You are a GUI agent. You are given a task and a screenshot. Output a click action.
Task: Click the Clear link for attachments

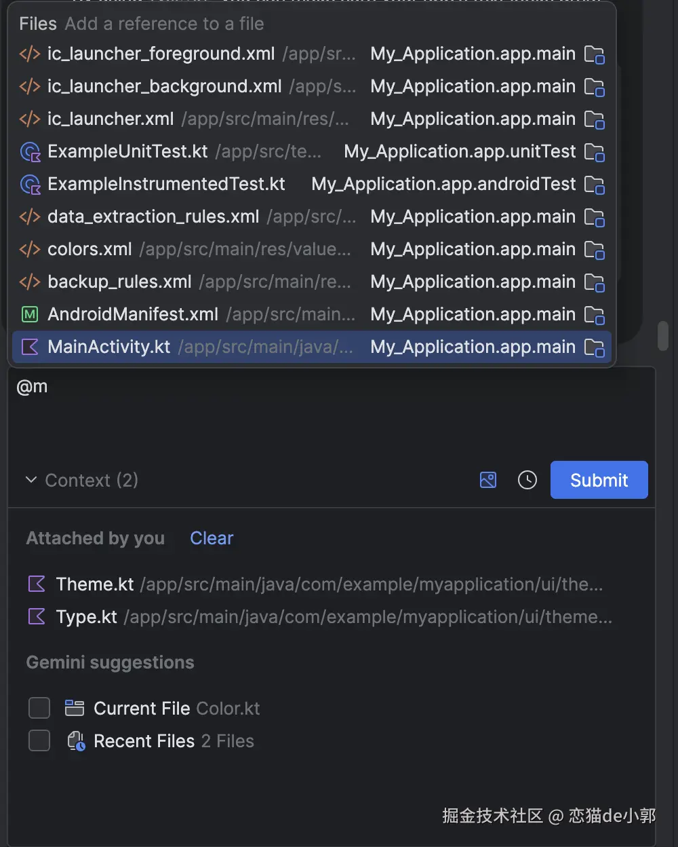click(x=212, y=538)
